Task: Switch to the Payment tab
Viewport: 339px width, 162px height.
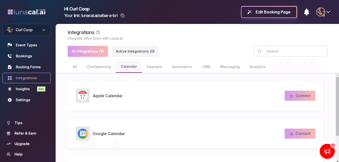Action: pos(154,67)
